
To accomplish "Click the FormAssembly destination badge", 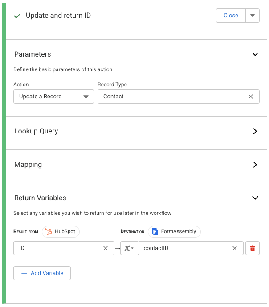I will click(x=174, y=232).
